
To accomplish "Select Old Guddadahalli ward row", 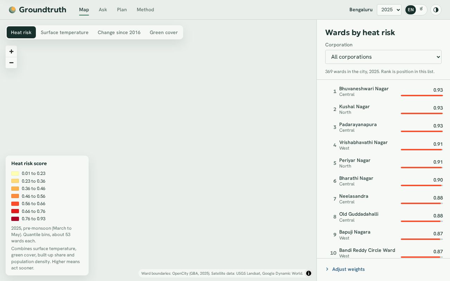I will (383, 217).
